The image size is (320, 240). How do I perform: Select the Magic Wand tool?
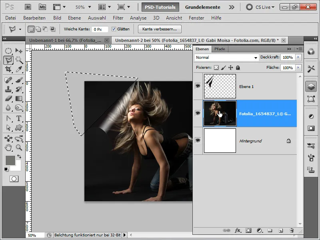19,60
